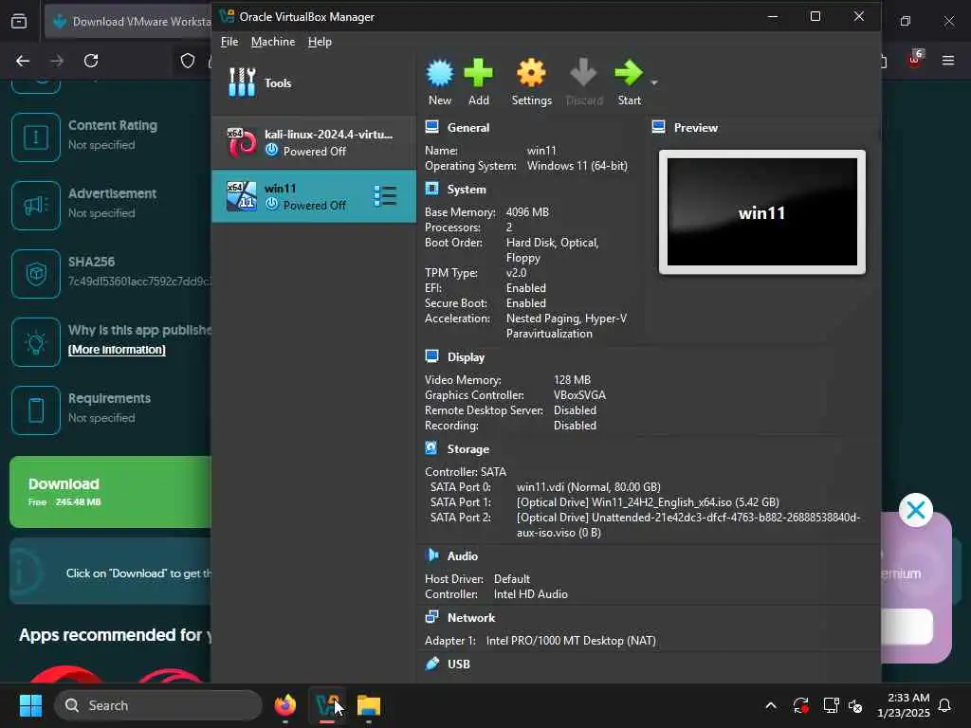This screenshot has height=728, width=971.
Task: Select the Download VMware Workstation browser tab
Action: pyautogui.click(x=130, y=22)
